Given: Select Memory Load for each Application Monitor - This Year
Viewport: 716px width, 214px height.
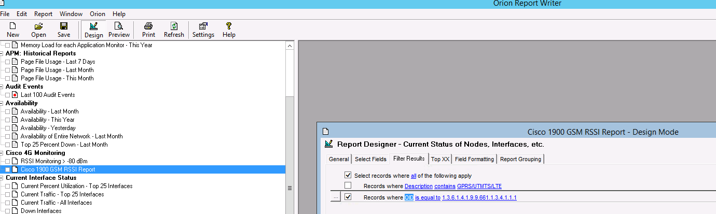Looking at the screenshot, I should pyautogui.click(x=86, y=45).
